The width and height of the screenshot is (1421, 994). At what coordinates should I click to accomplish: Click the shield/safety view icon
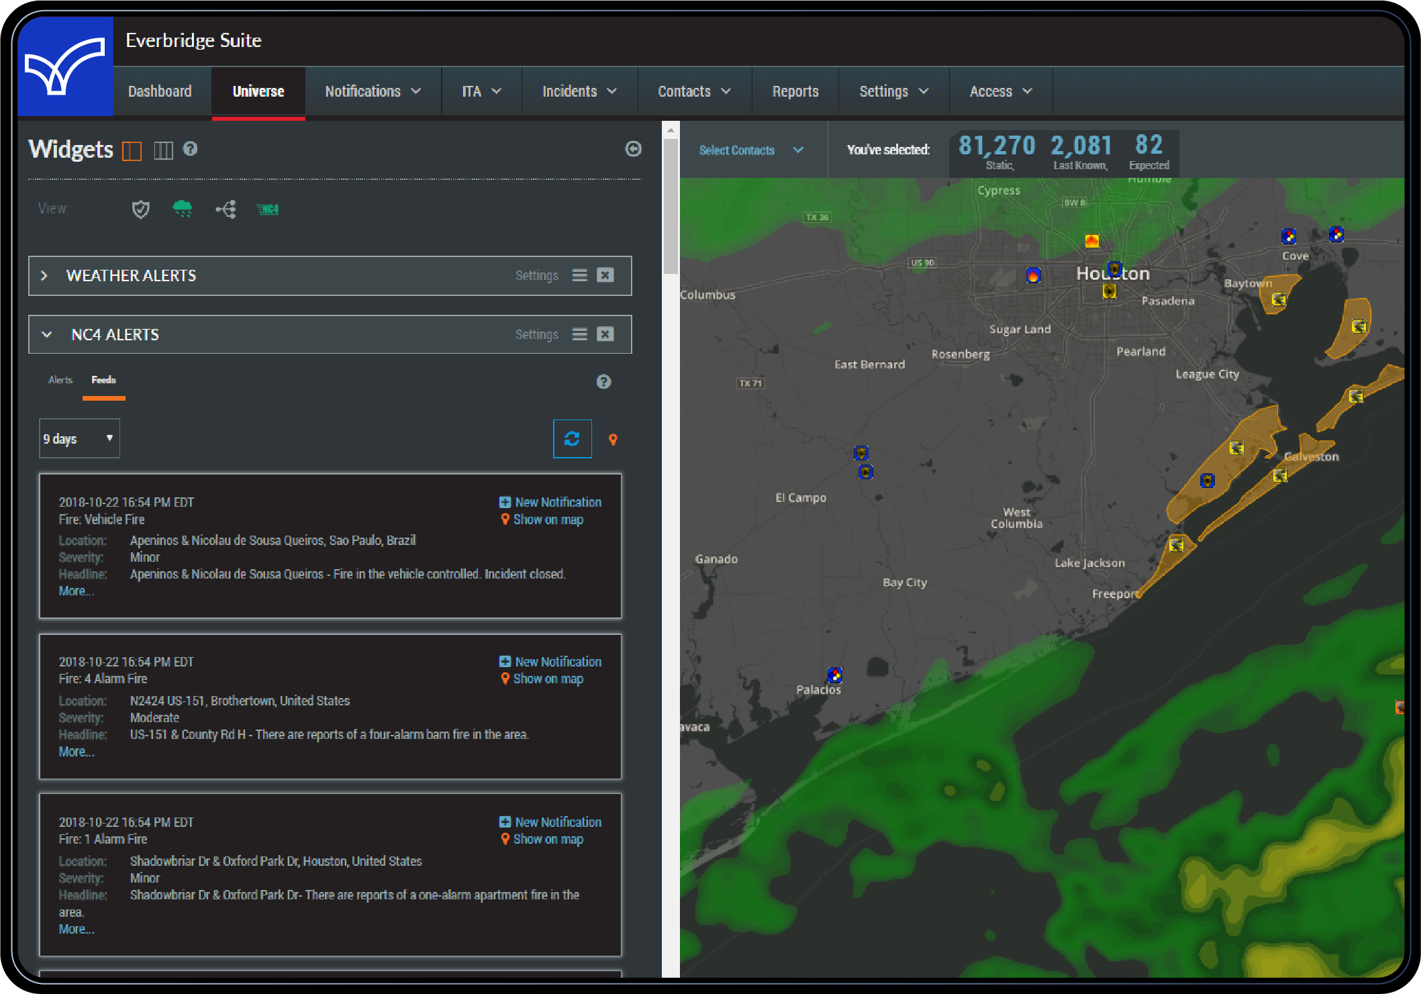142,208
